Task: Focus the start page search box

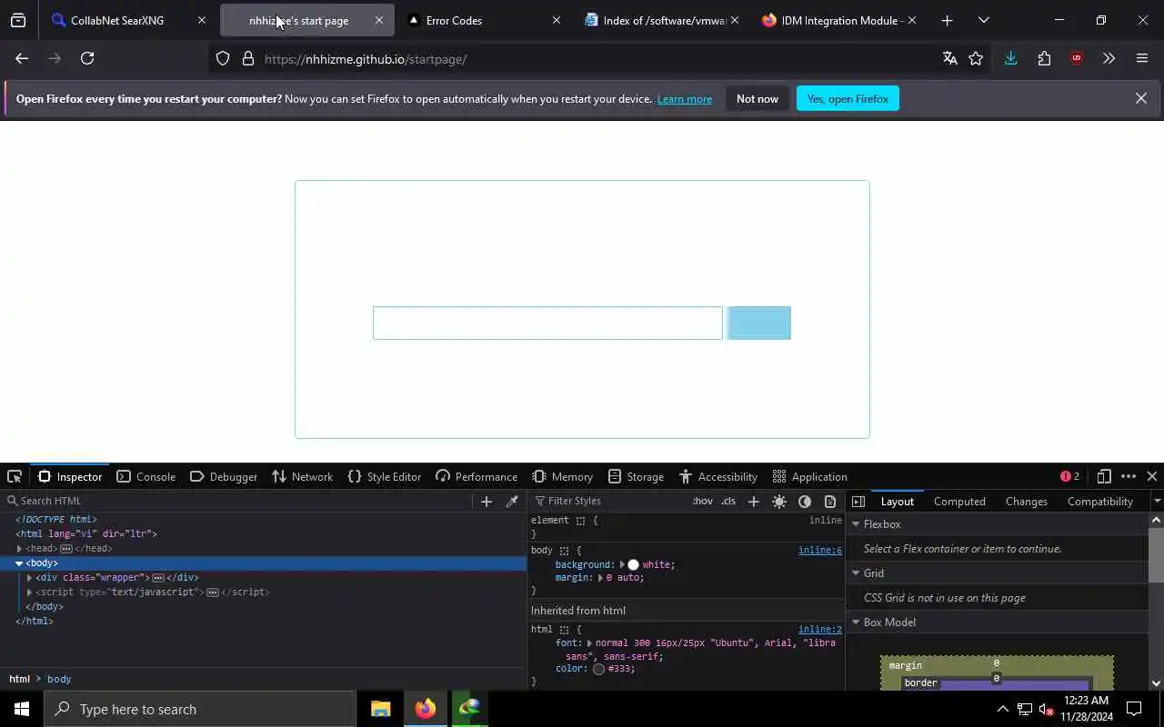Action: (x=547, y=323)
